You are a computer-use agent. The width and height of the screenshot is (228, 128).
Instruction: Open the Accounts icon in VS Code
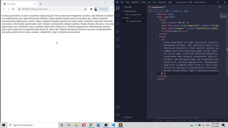pyautogui.click(x=118, y=107)
